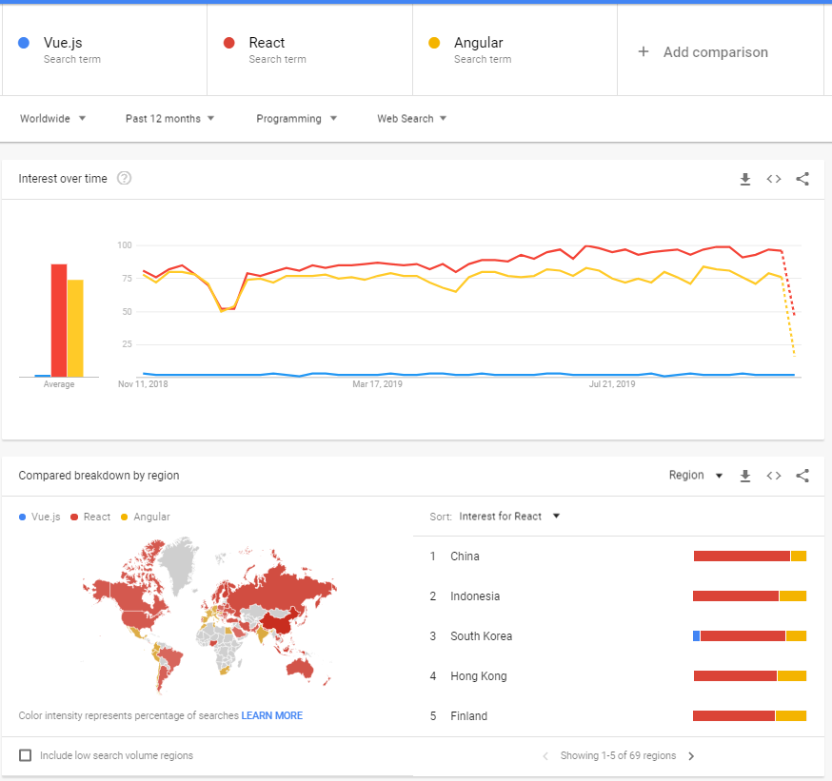Open the Region resolution dropdown
The image size is (832, 781).
[x=696, y=475]
